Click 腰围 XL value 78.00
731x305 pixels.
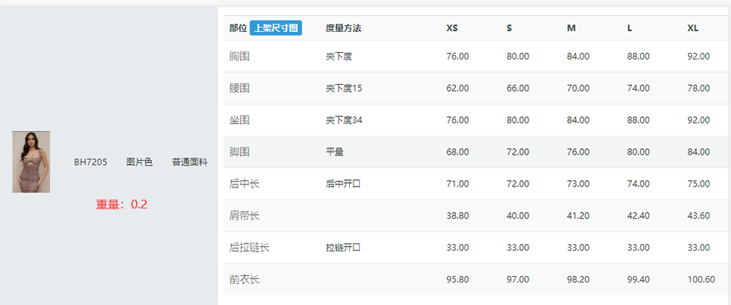point(698,88)
